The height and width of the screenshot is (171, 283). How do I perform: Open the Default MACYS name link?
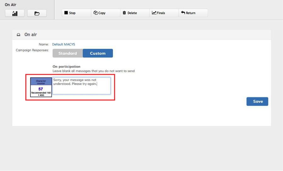64,44
